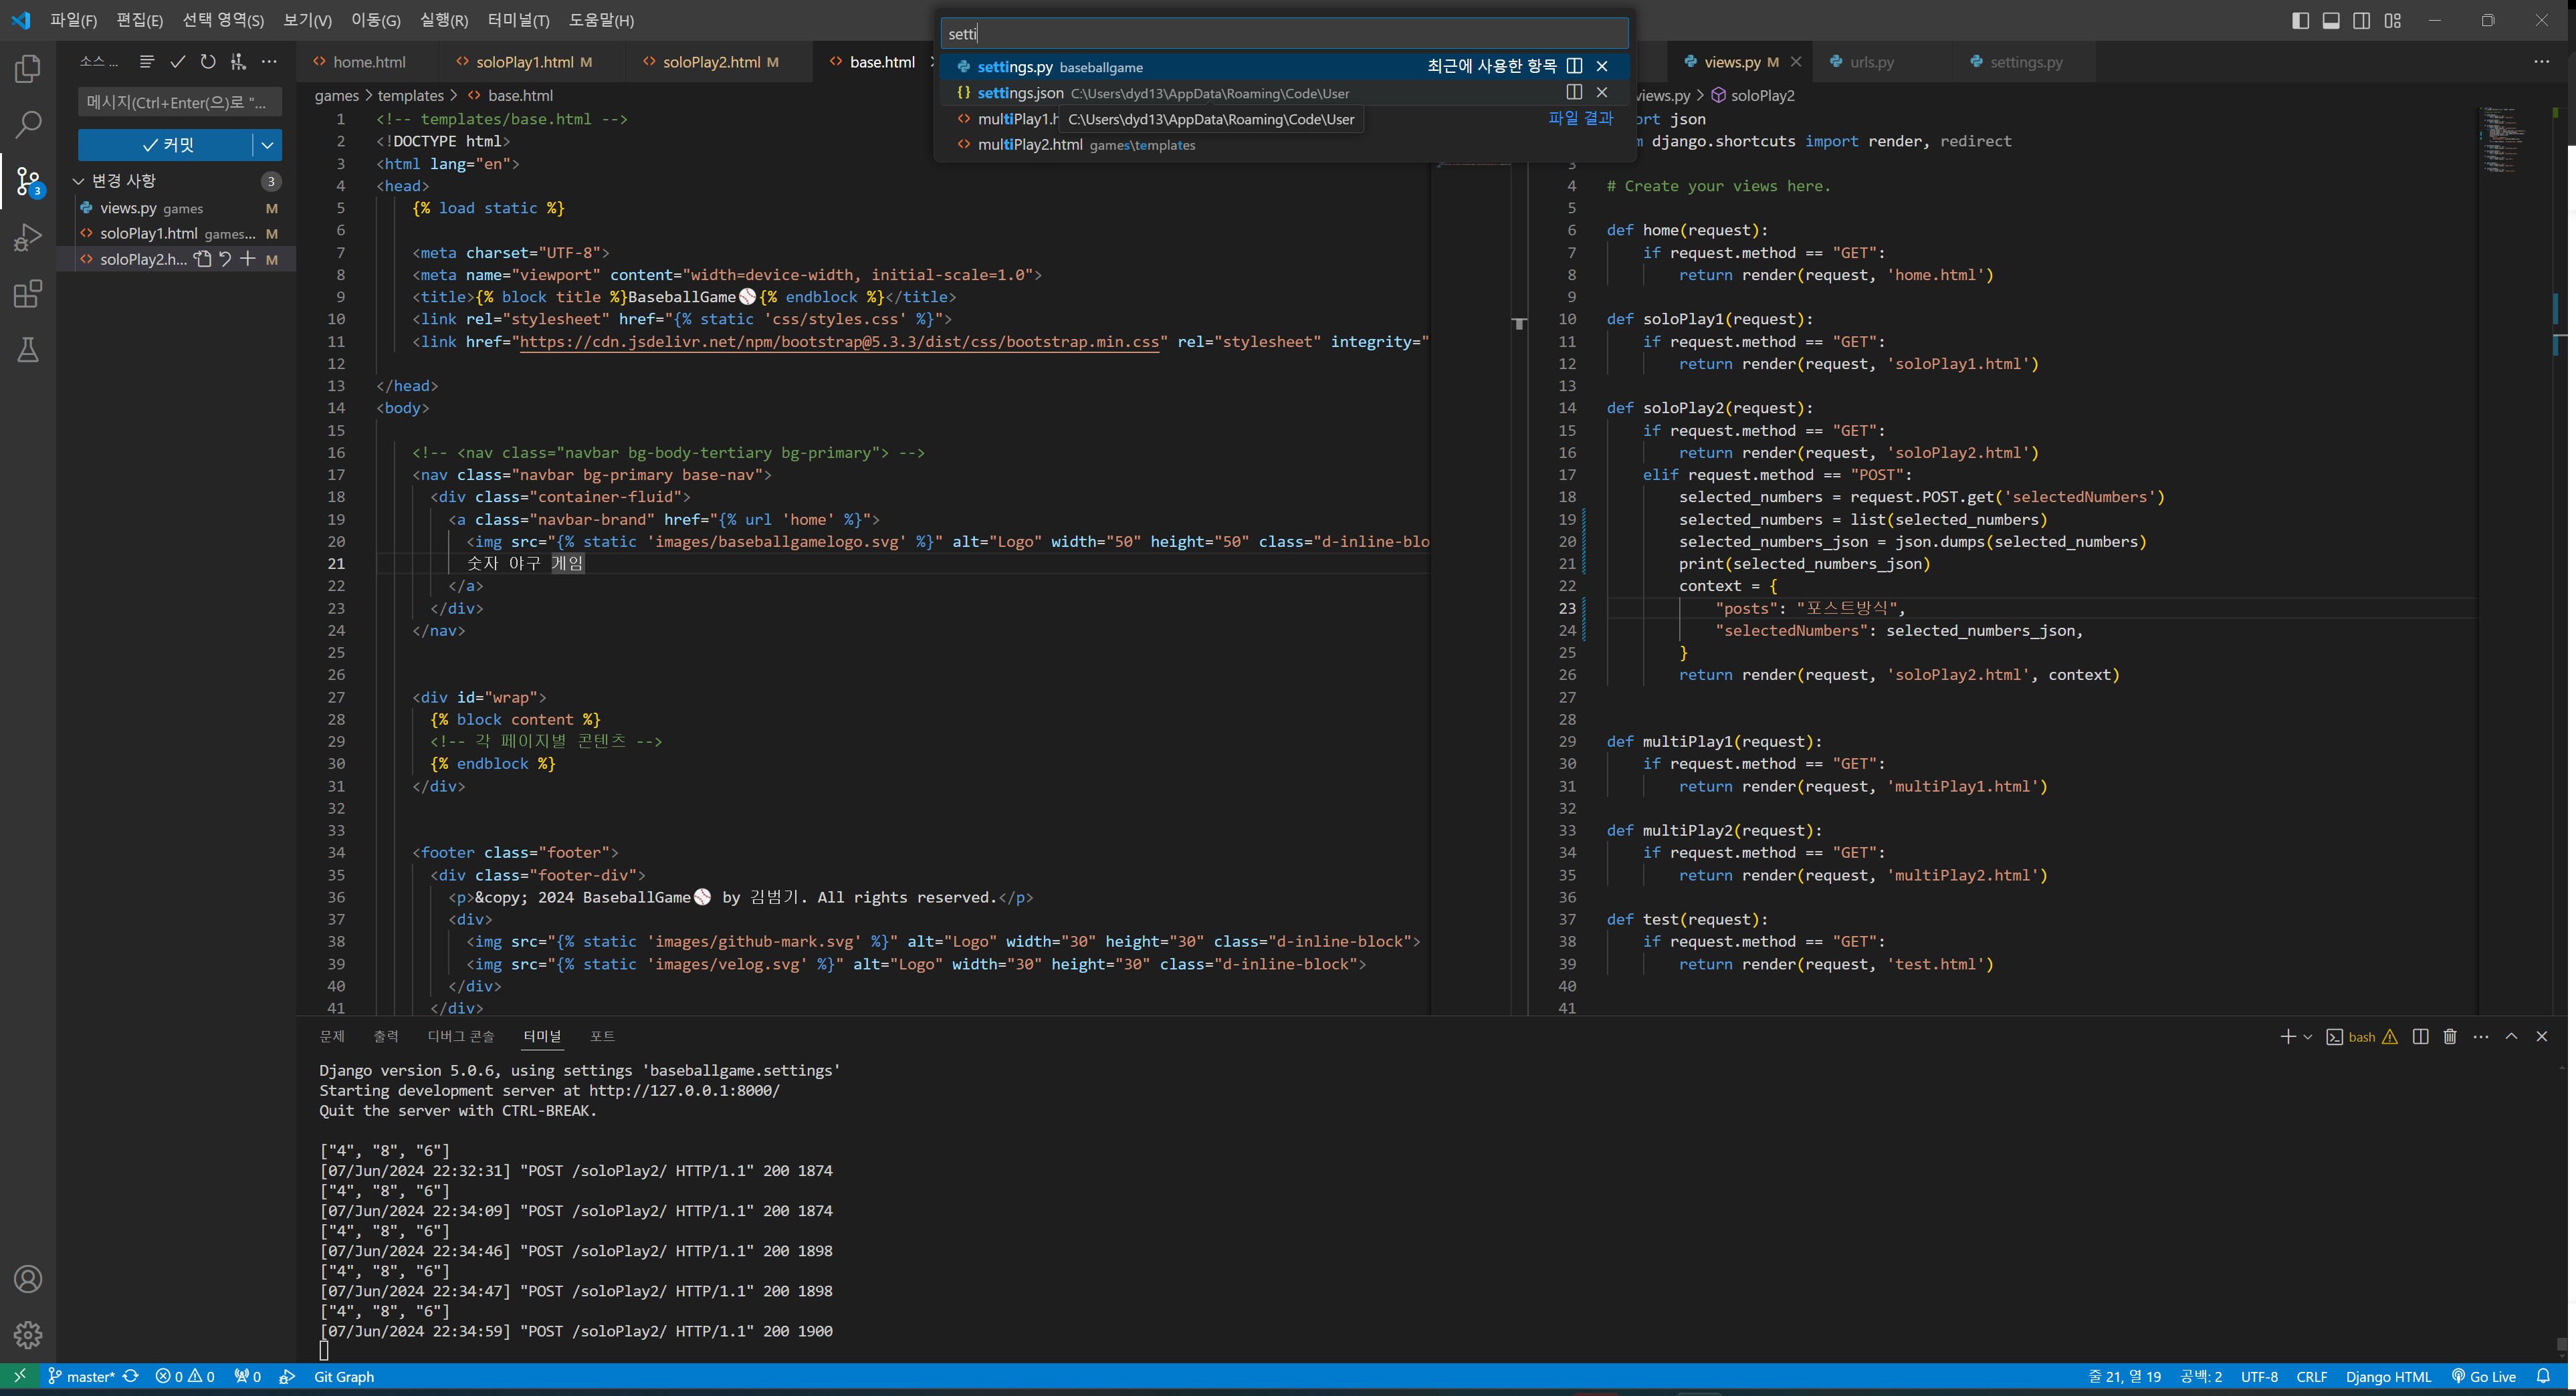The height and width of the screenshot is (1396, 2576).
Task: Kill terminal with trash icon
Action: coord(2449,1036)
